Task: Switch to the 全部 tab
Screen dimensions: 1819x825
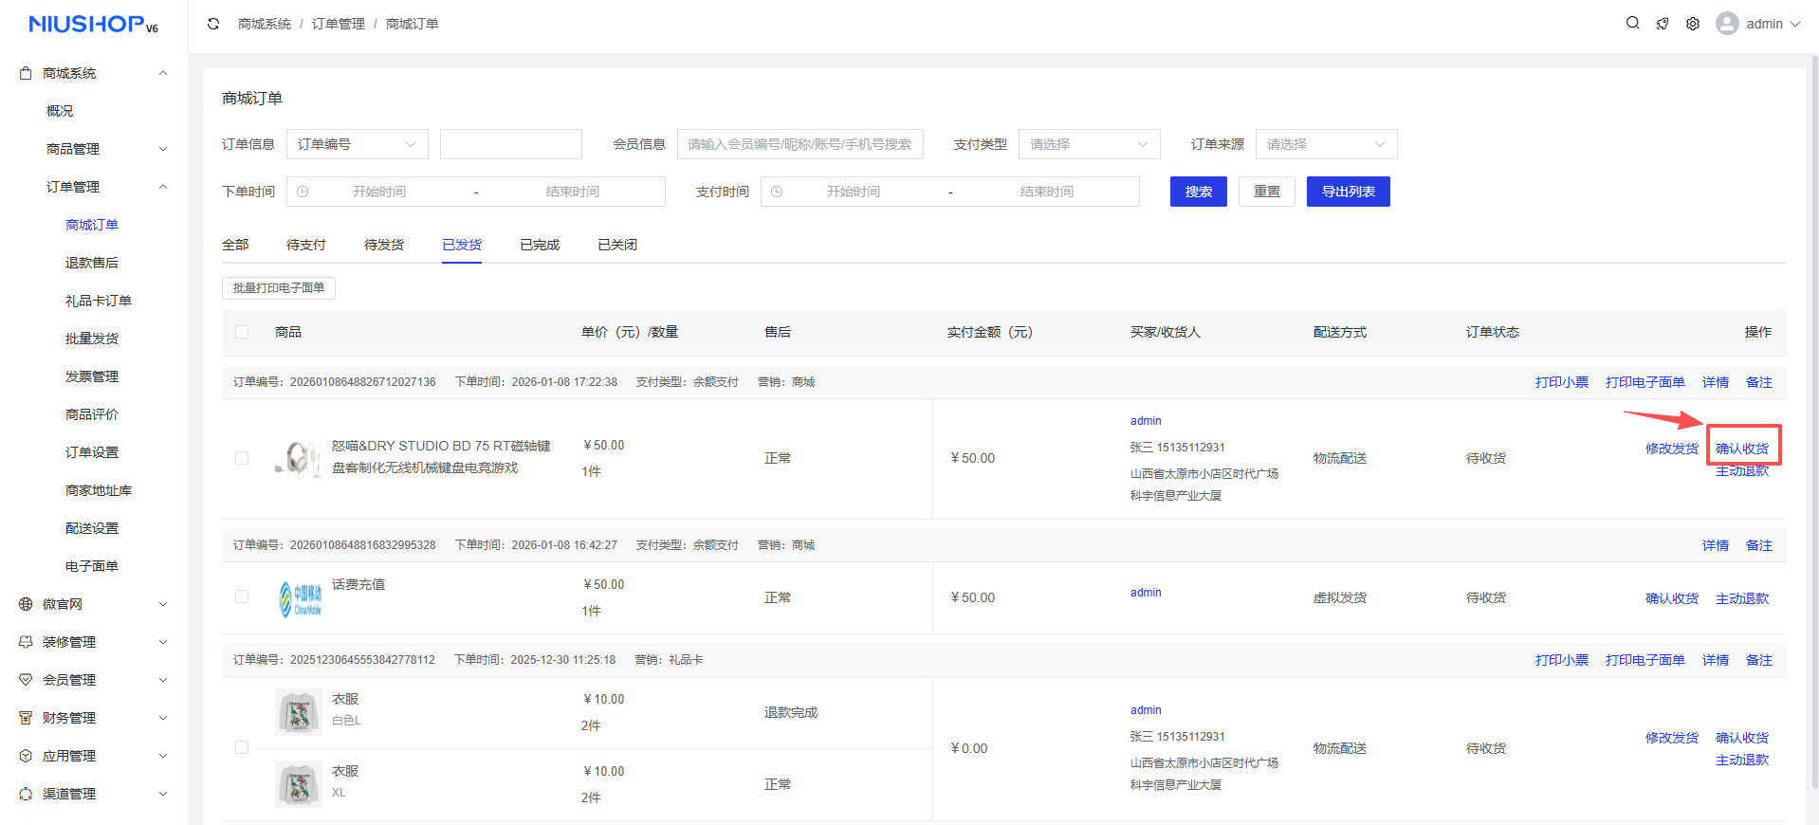Action: click(235, 245)
